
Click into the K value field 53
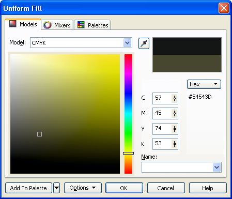tap(162, 144)
